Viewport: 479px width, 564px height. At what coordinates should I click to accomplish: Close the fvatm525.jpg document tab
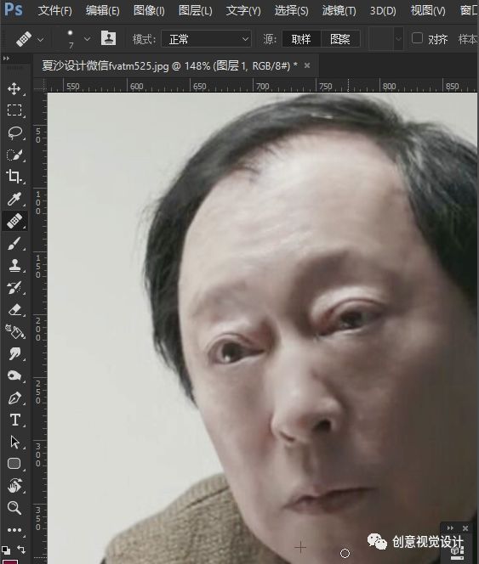click(307, 65)
